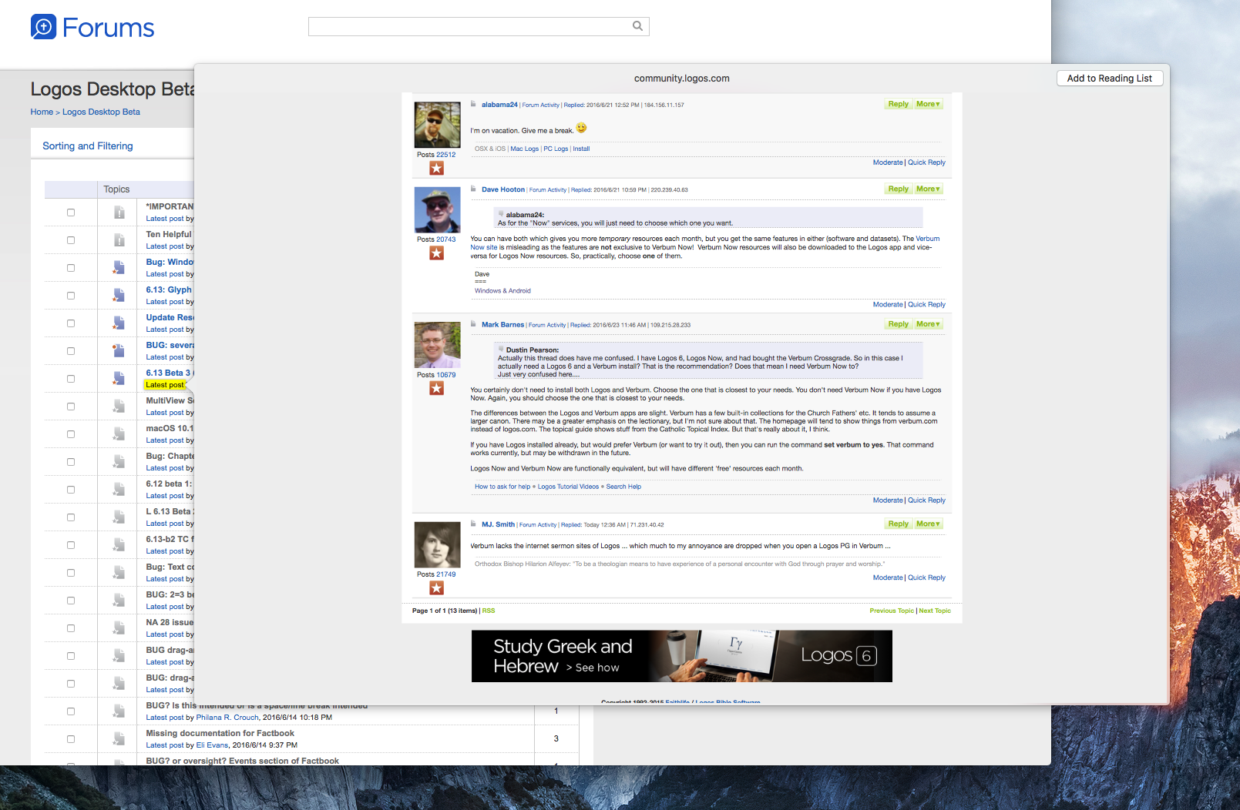Click the topic icon for Update Res row
This screenshot has height=810, width=1240.
tap(119, 323)
